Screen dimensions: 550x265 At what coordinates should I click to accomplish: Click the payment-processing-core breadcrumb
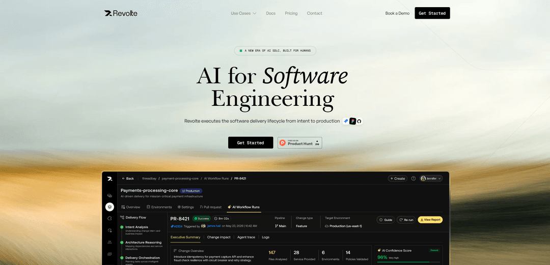coord(180,179)
